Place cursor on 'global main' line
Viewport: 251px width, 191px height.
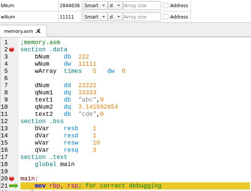(x=55, y=164)
